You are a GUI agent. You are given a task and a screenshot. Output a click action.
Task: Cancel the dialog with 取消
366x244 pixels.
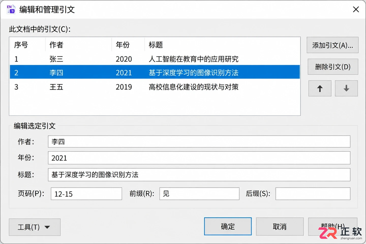280,226
